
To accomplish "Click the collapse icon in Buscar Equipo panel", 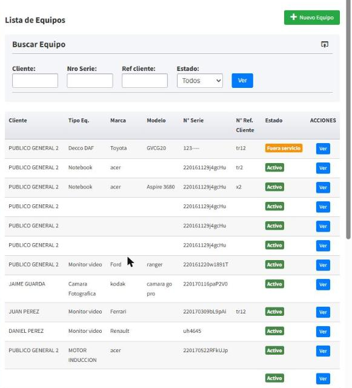I will [325, 44].
